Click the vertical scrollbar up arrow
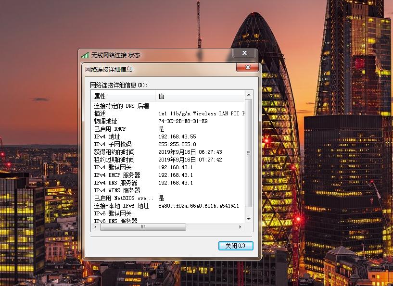This screenshot has width=393, height=286. click(249, 94)
